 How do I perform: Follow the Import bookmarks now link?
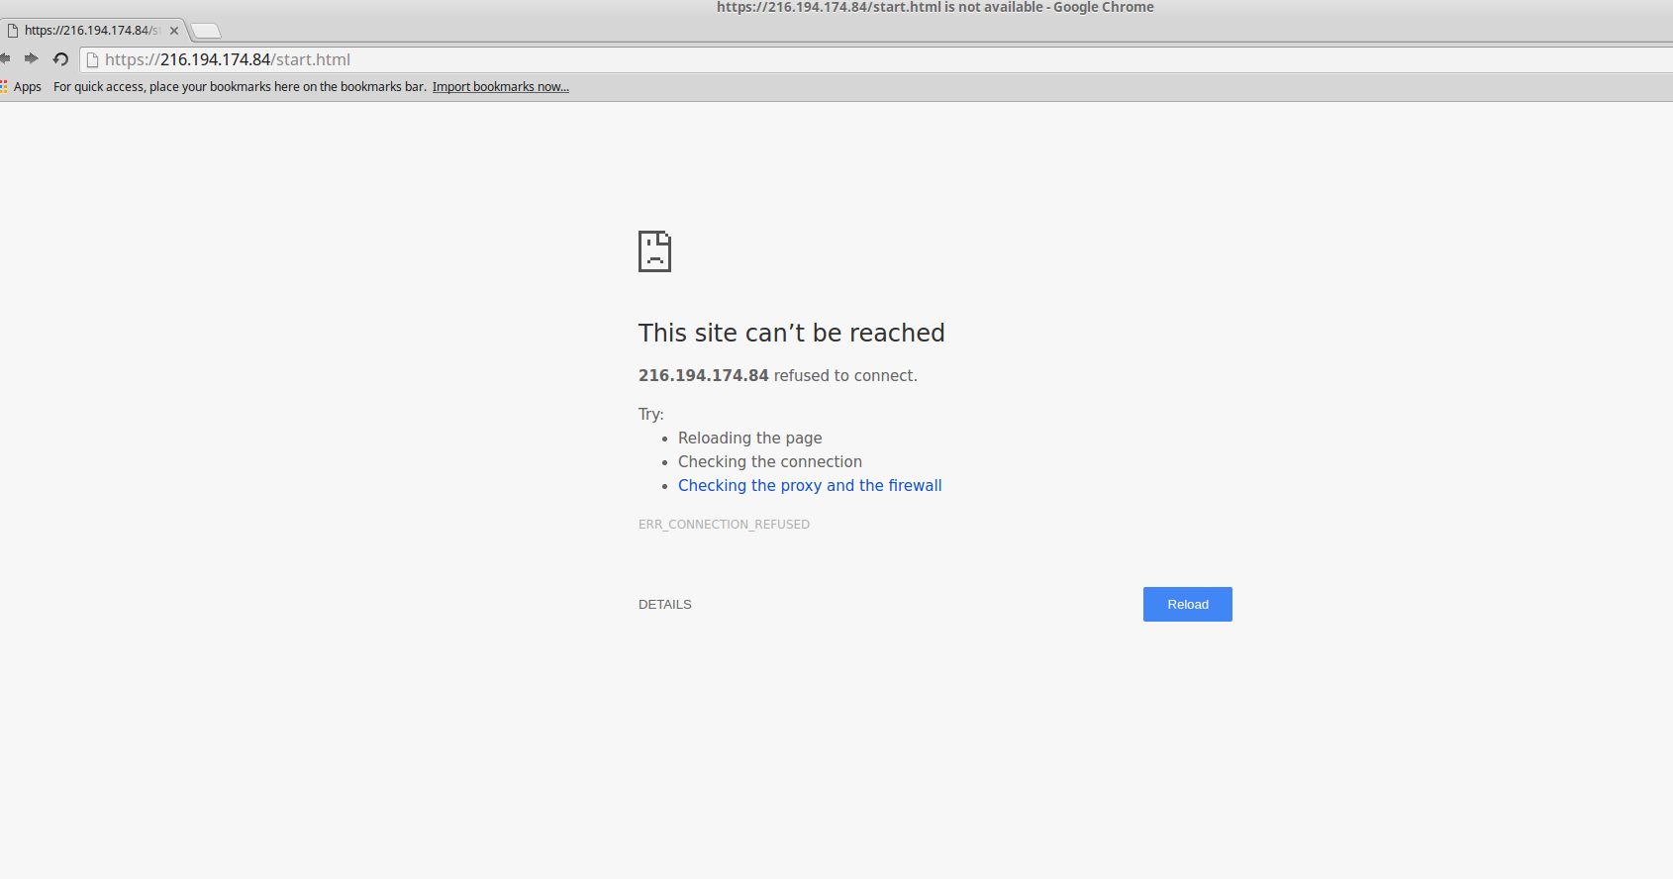click(500, 87)
